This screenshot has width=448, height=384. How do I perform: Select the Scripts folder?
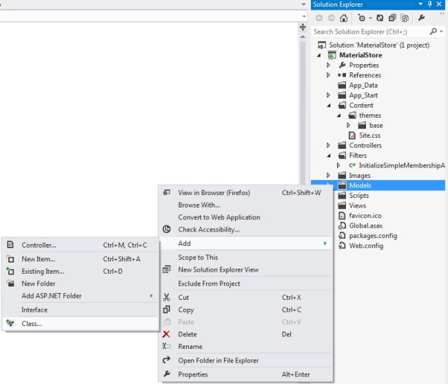[x=359, y=195]
